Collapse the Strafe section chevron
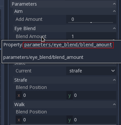The image size is (121, 125). [x=114, y=80]
